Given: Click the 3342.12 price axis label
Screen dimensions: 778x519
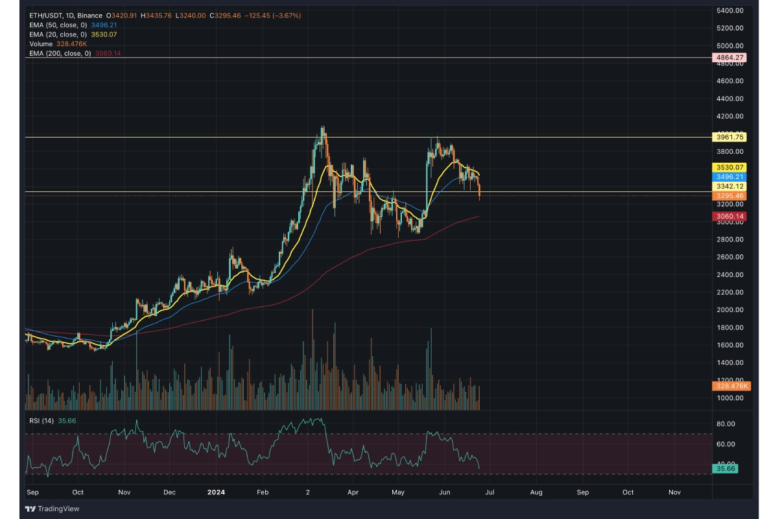Looking at the screenshot, I should (730, 186).
